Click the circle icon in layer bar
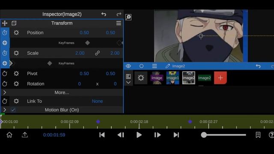274x154 pixels. coord(142,66)
